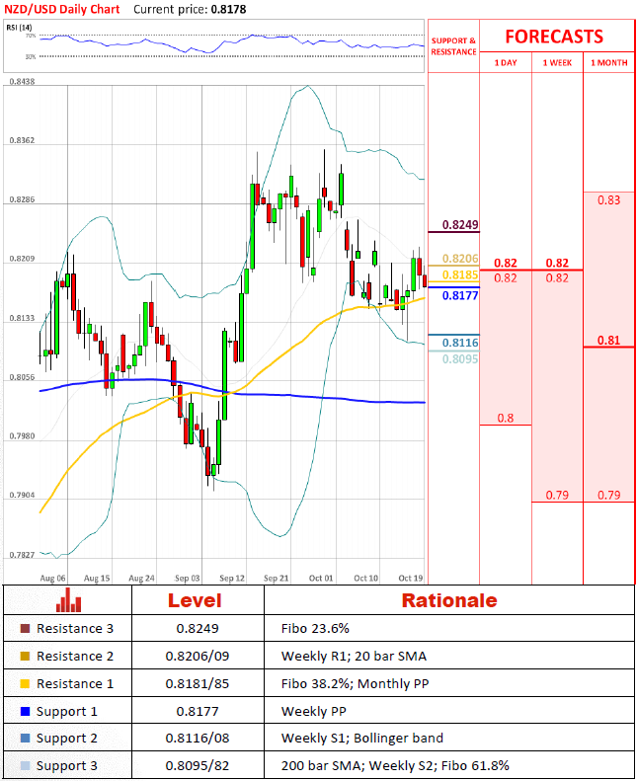Click the Sep 12 date label on the axis
Viewport: 637px width, 781px height.
click(x=233, y=577)
